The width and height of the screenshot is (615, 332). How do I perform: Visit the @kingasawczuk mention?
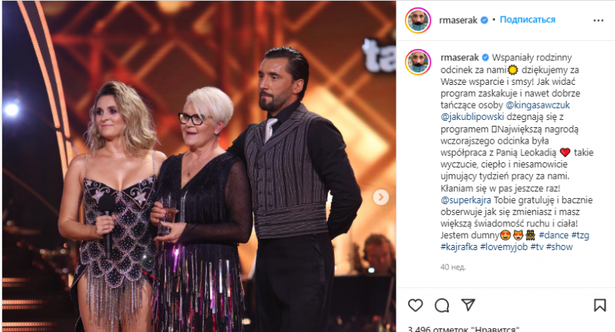click(537, 105)
